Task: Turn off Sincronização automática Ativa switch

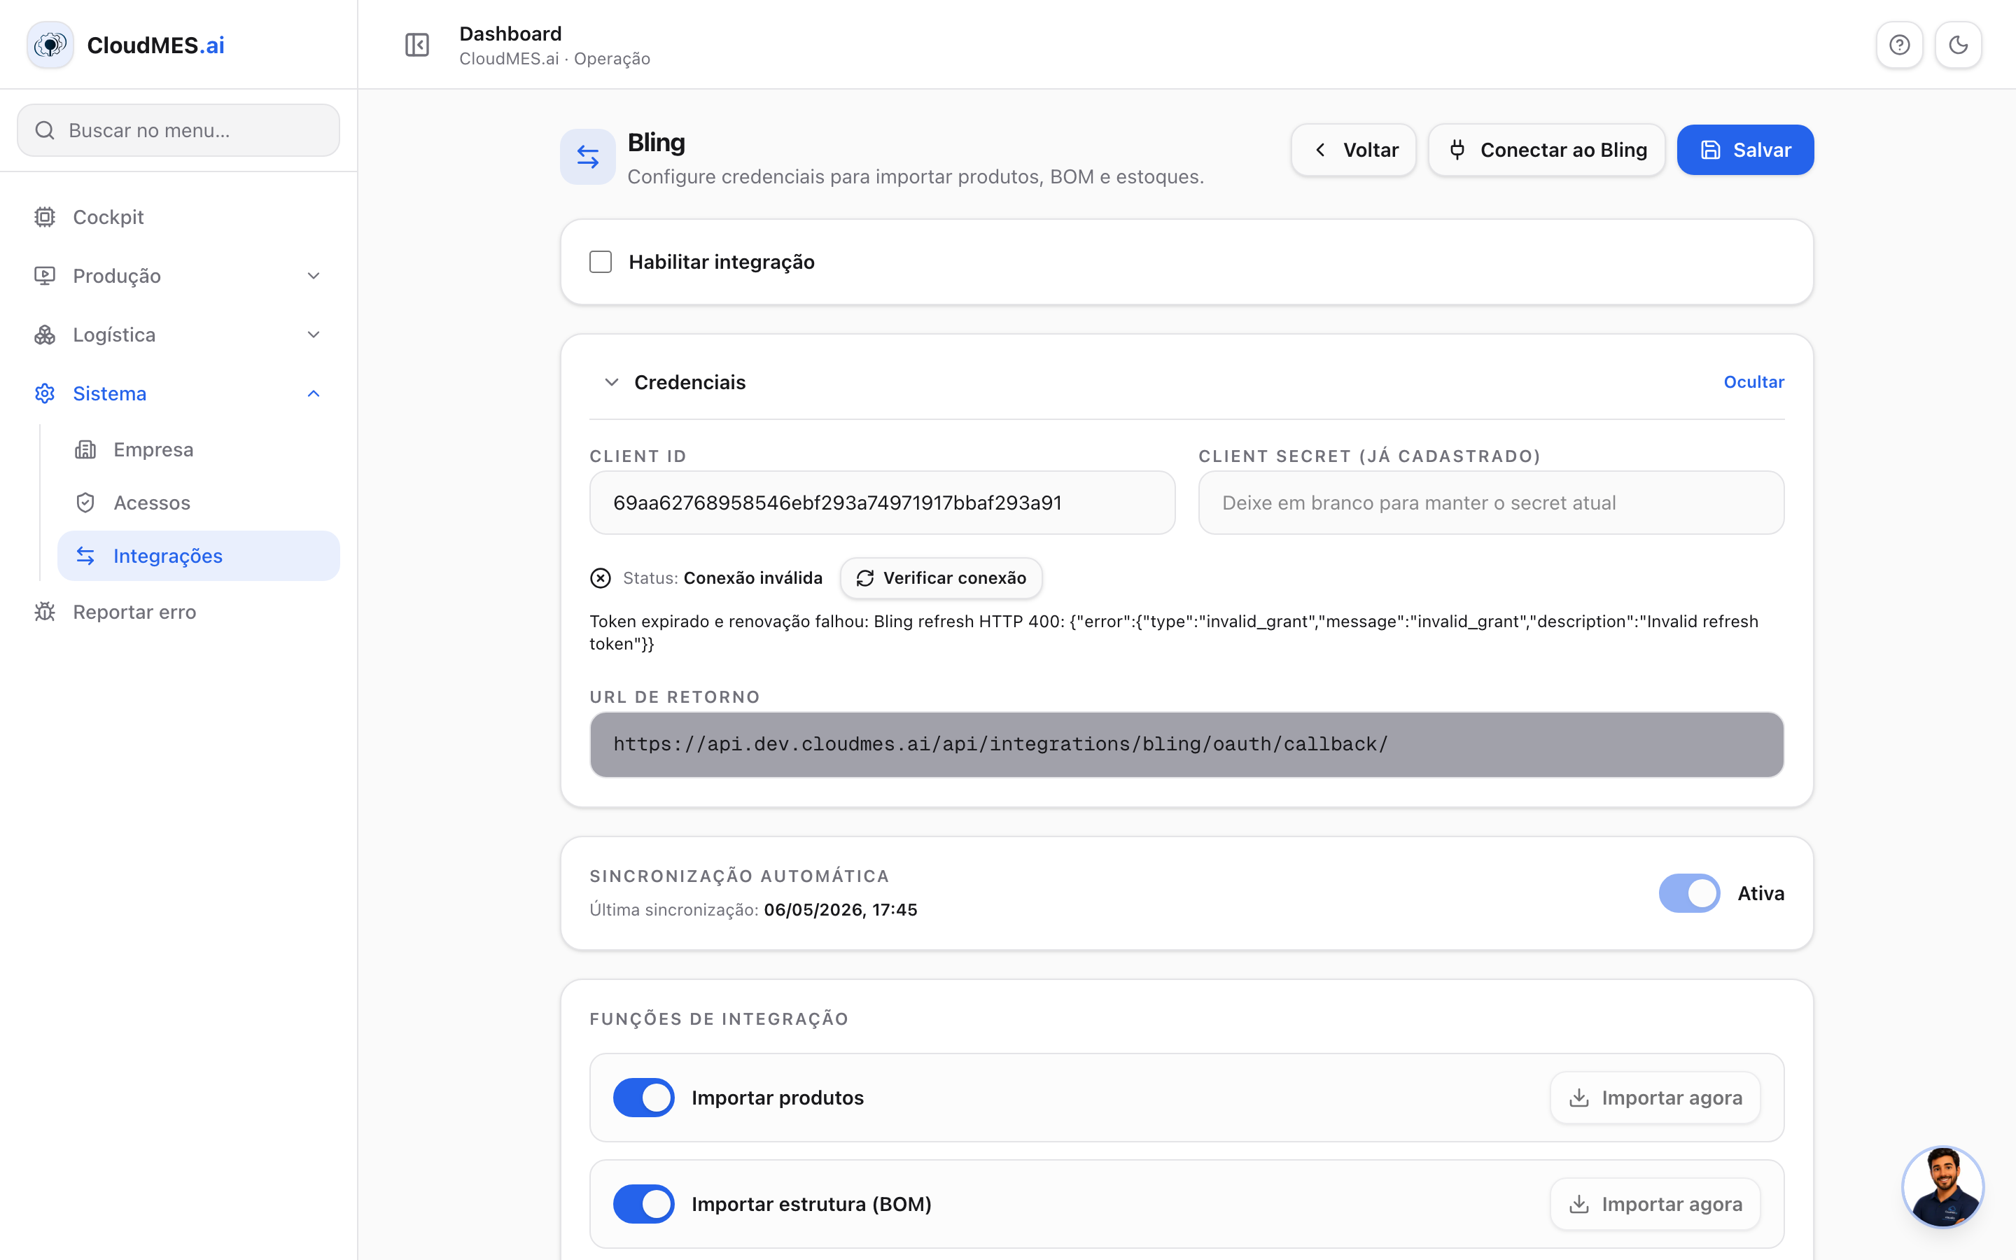Action: coord(1688,893)
